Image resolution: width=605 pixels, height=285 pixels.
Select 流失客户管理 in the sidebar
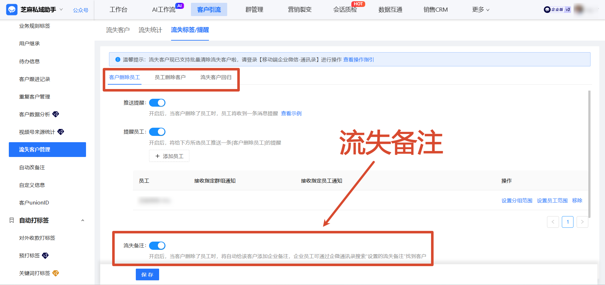47,149
